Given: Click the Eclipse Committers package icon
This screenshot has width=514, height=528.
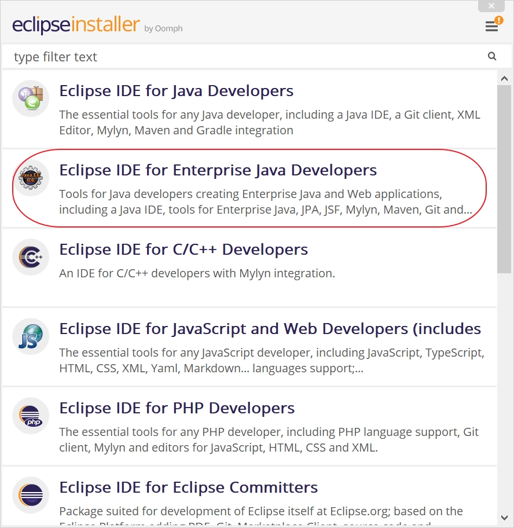Looking at the screenshot, I should [x=31, y=495].
